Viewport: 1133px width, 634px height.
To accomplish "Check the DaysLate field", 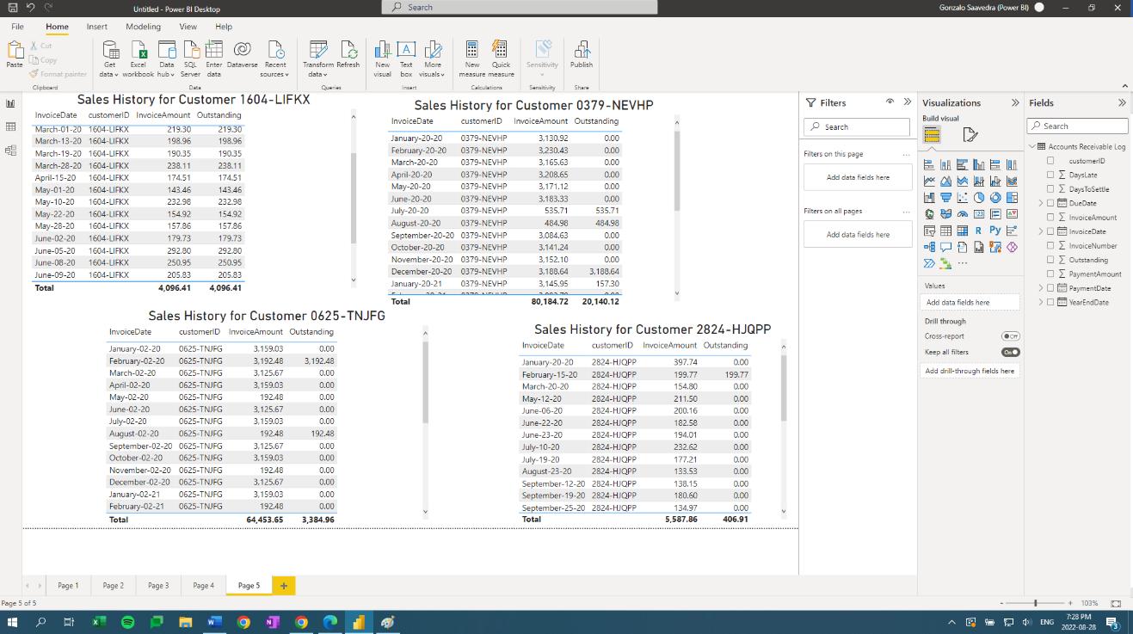I will pyautogui.click(x=1050, y=175).
